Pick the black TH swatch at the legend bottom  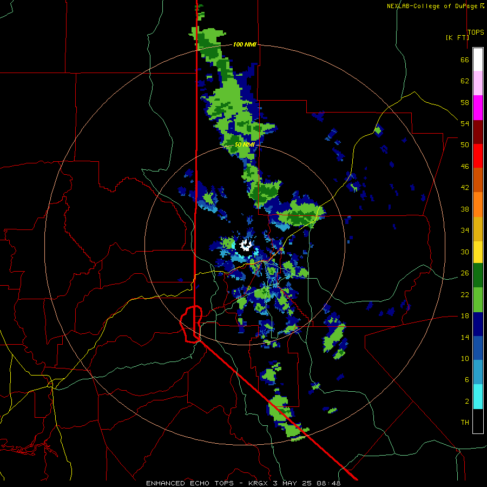(x=478, y=421)
